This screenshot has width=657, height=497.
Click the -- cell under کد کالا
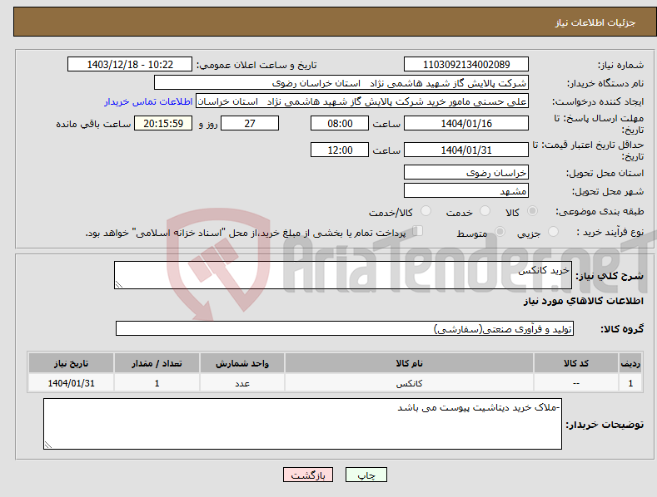576,383
